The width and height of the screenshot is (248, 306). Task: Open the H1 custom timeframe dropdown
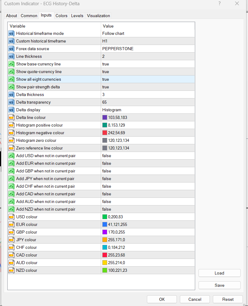click(148, 41)
